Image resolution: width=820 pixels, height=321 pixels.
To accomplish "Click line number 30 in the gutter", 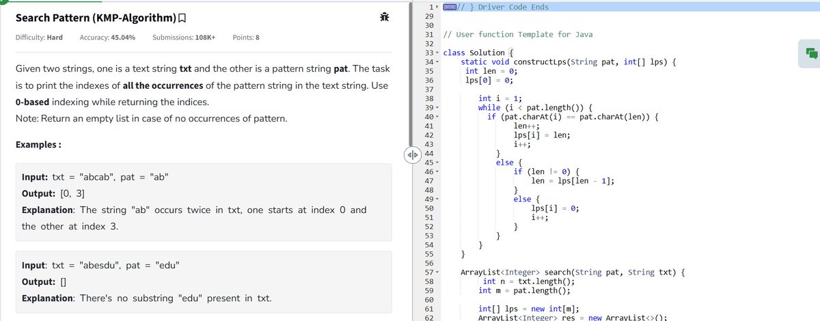I will click(x=429, y=25).
